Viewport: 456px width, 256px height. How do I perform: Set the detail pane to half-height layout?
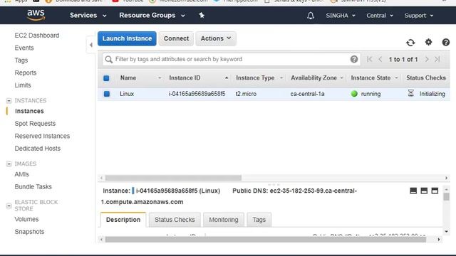click(x=424, y=191)
